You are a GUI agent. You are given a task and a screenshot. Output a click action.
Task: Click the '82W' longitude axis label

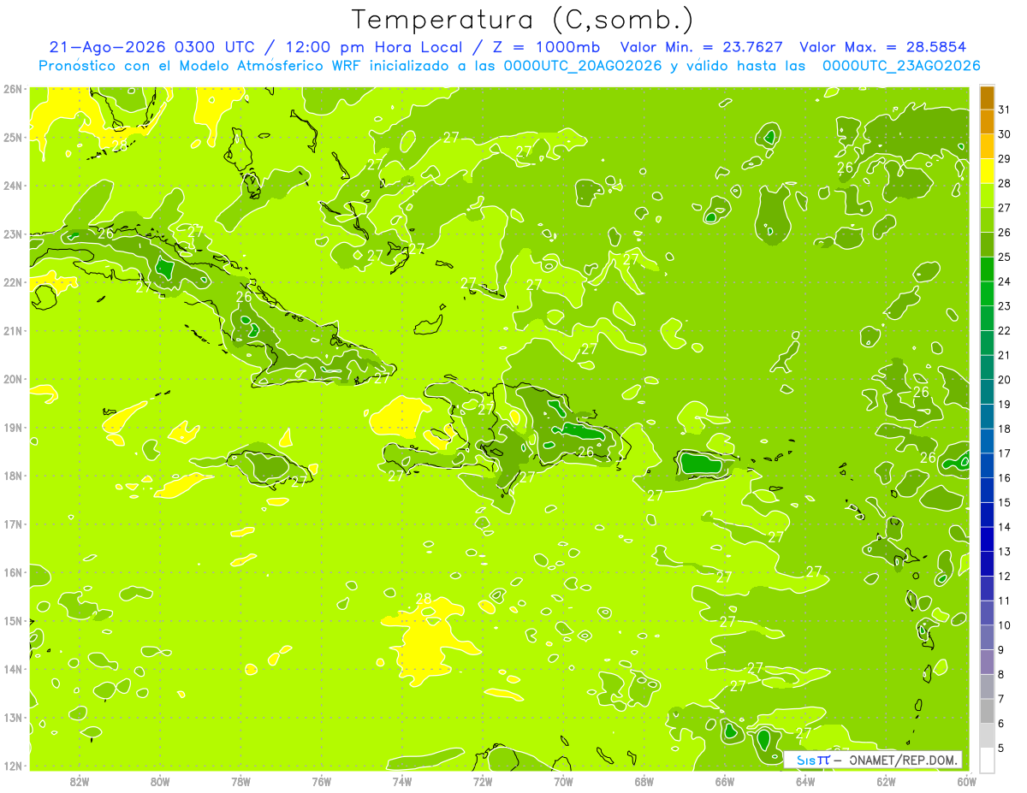80,780
